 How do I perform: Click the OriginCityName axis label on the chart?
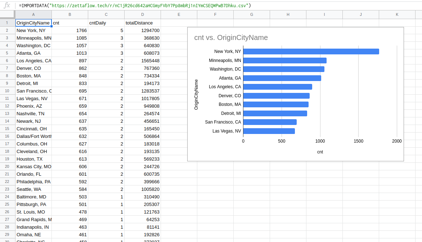pyautogui.click(x=196, y=94)
